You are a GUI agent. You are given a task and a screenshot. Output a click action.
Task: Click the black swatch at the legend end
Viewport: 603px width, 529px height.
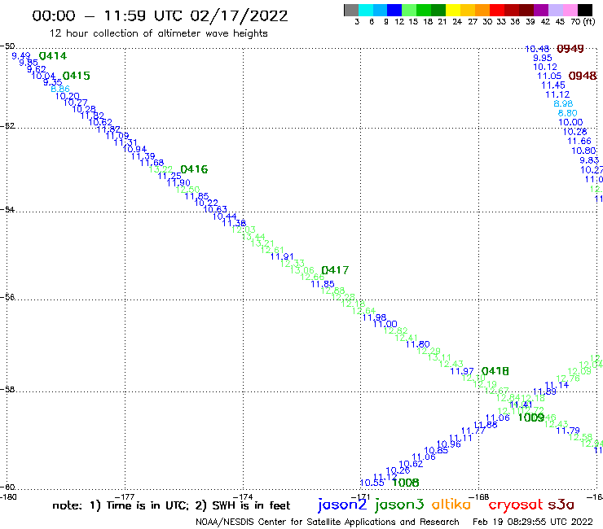(x=584, y=10)
